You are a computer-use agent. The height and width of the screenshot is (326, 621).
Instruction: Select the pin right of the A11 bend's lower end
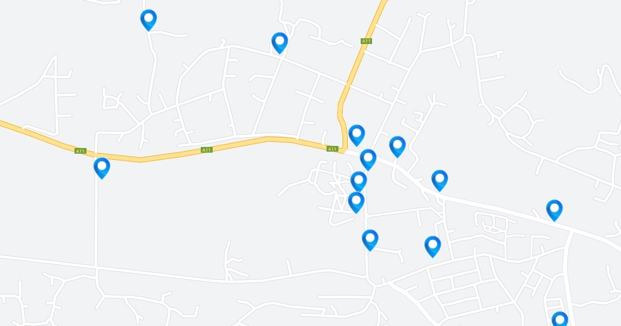357,135
